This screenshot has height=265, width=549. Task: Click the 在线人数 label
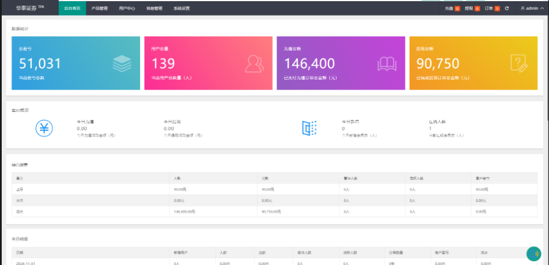(437, 122)
